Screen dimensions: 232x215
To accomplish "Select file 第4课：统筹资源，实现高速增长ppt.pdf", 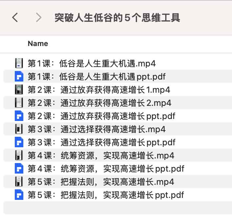I will coord(106,169).
